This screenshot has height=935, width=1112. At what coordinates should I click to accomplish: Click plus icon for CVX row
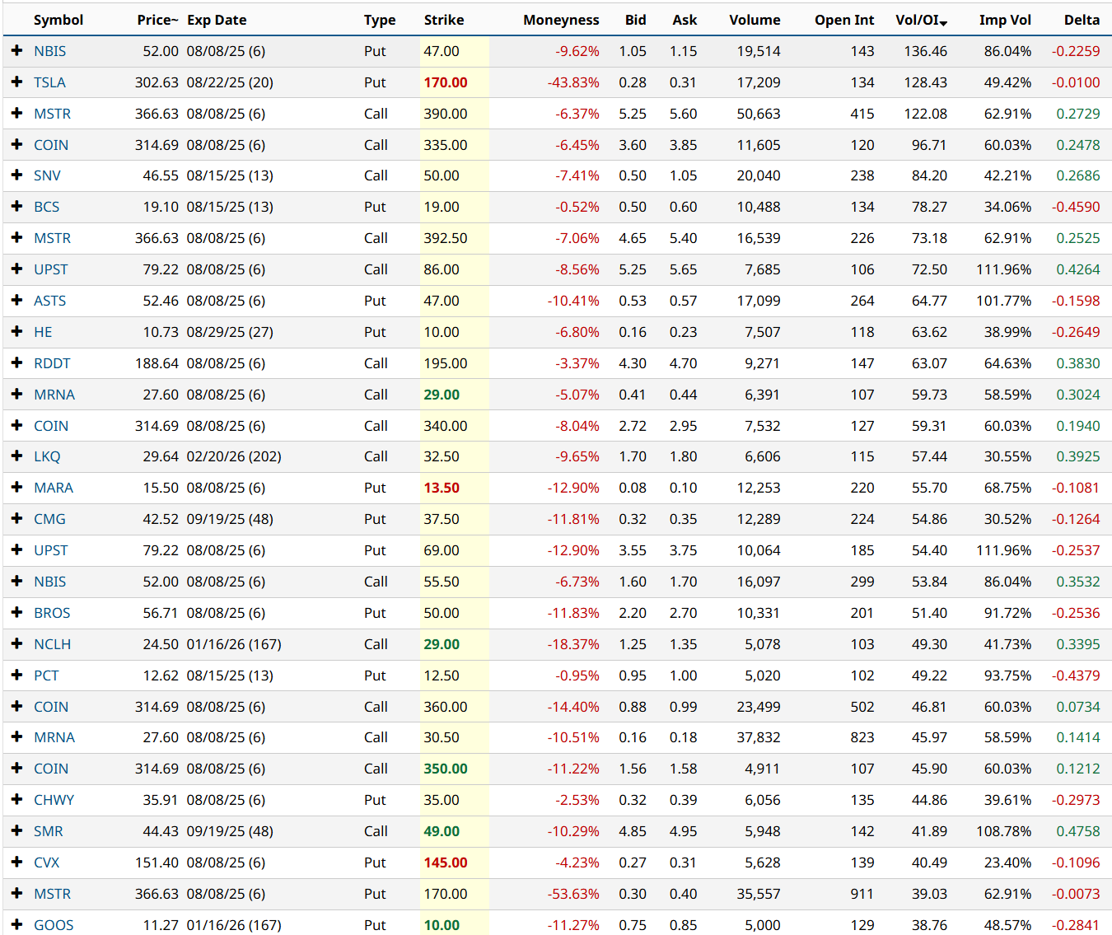[x=16, y=863]
